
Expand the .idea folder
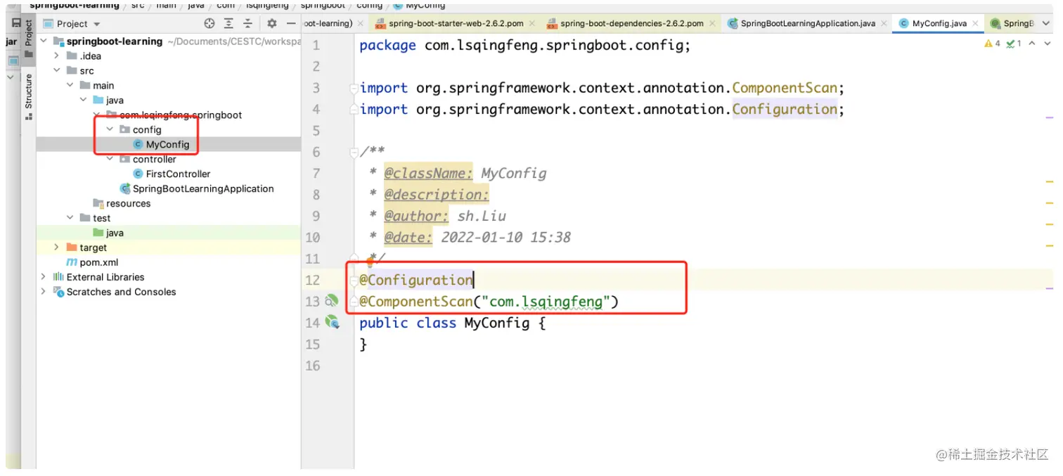pos(57,56)
